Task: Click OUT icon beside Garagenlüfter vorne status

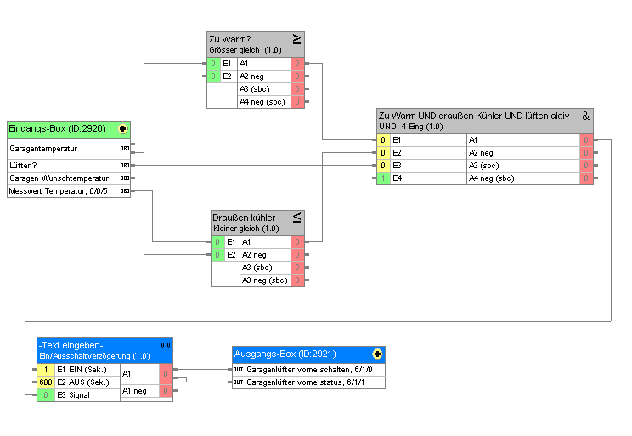Action: [x=238, y=382]
